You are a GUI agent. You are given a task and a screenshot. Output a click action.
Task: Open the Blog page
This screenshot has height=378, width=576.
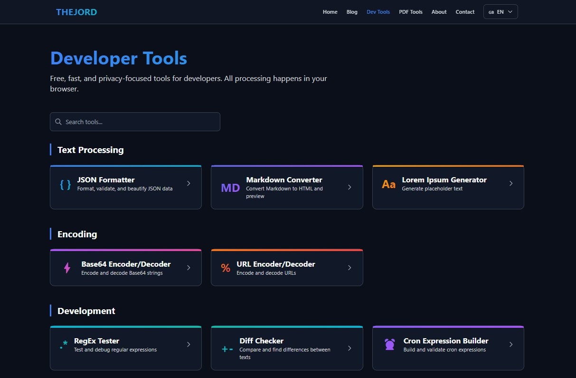pyautogui.click(x=352, y=12)
